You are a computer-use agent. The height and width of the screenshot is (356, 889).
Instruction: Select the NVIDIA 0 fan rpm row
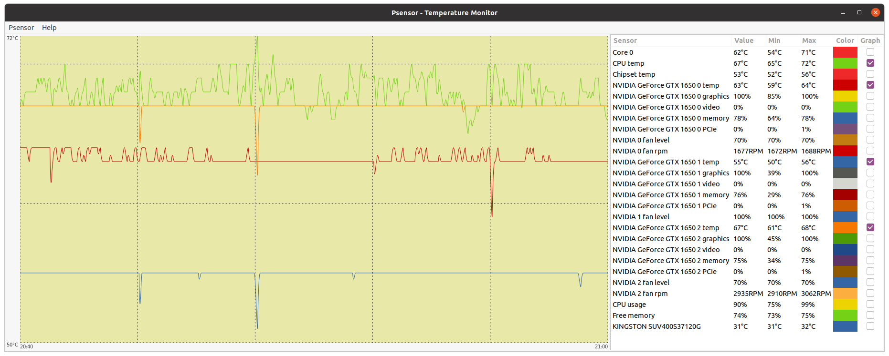[x=640, y=151]
